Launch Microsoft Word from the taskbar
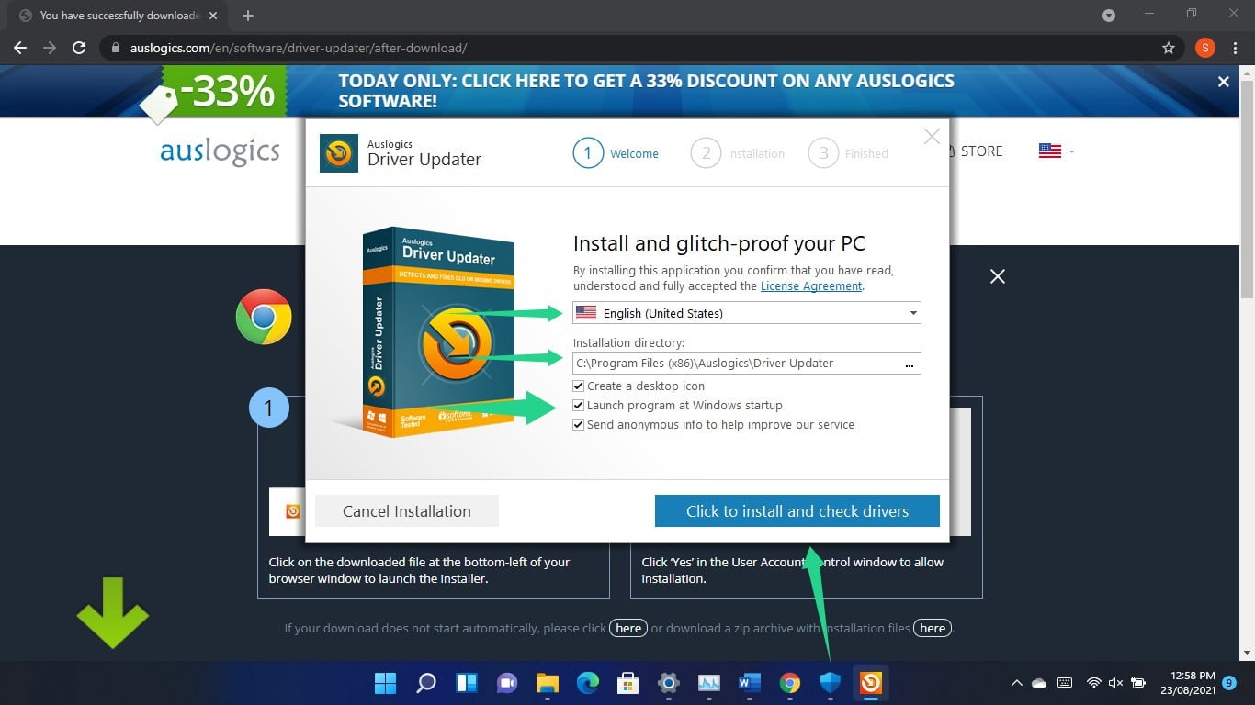Image resolution: width=1255 pixels, height=705 pixels. coord(749,683)
